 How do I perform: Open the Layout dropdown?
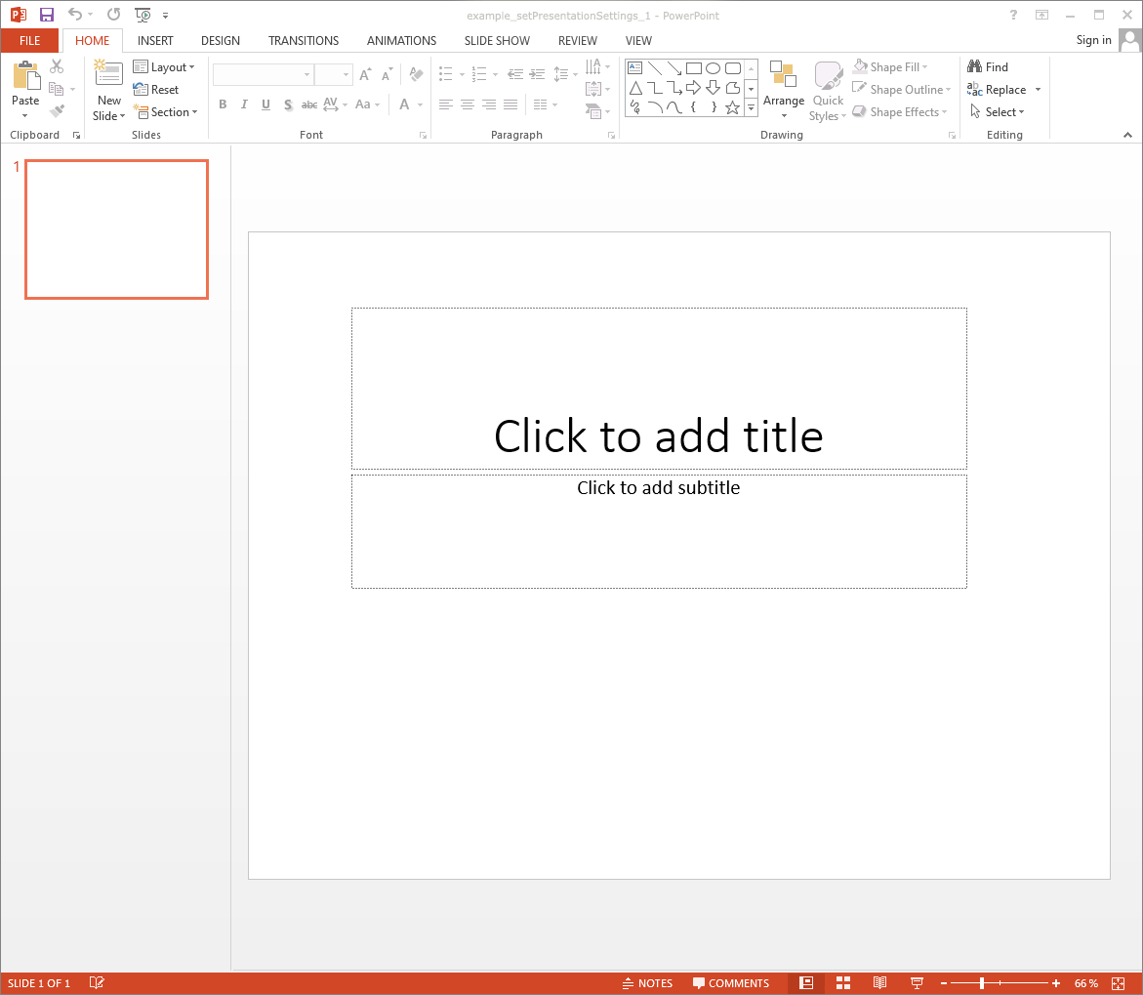(x=164, y=67)
